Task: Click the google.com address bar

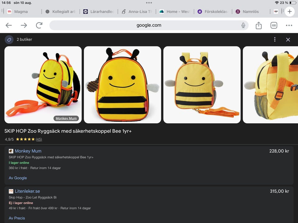Action: coord(149,25)
